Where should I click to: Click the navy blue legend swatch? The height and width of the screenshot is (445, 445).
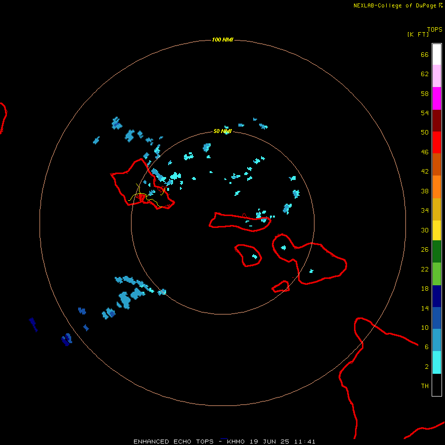click(x=437, y=296)
